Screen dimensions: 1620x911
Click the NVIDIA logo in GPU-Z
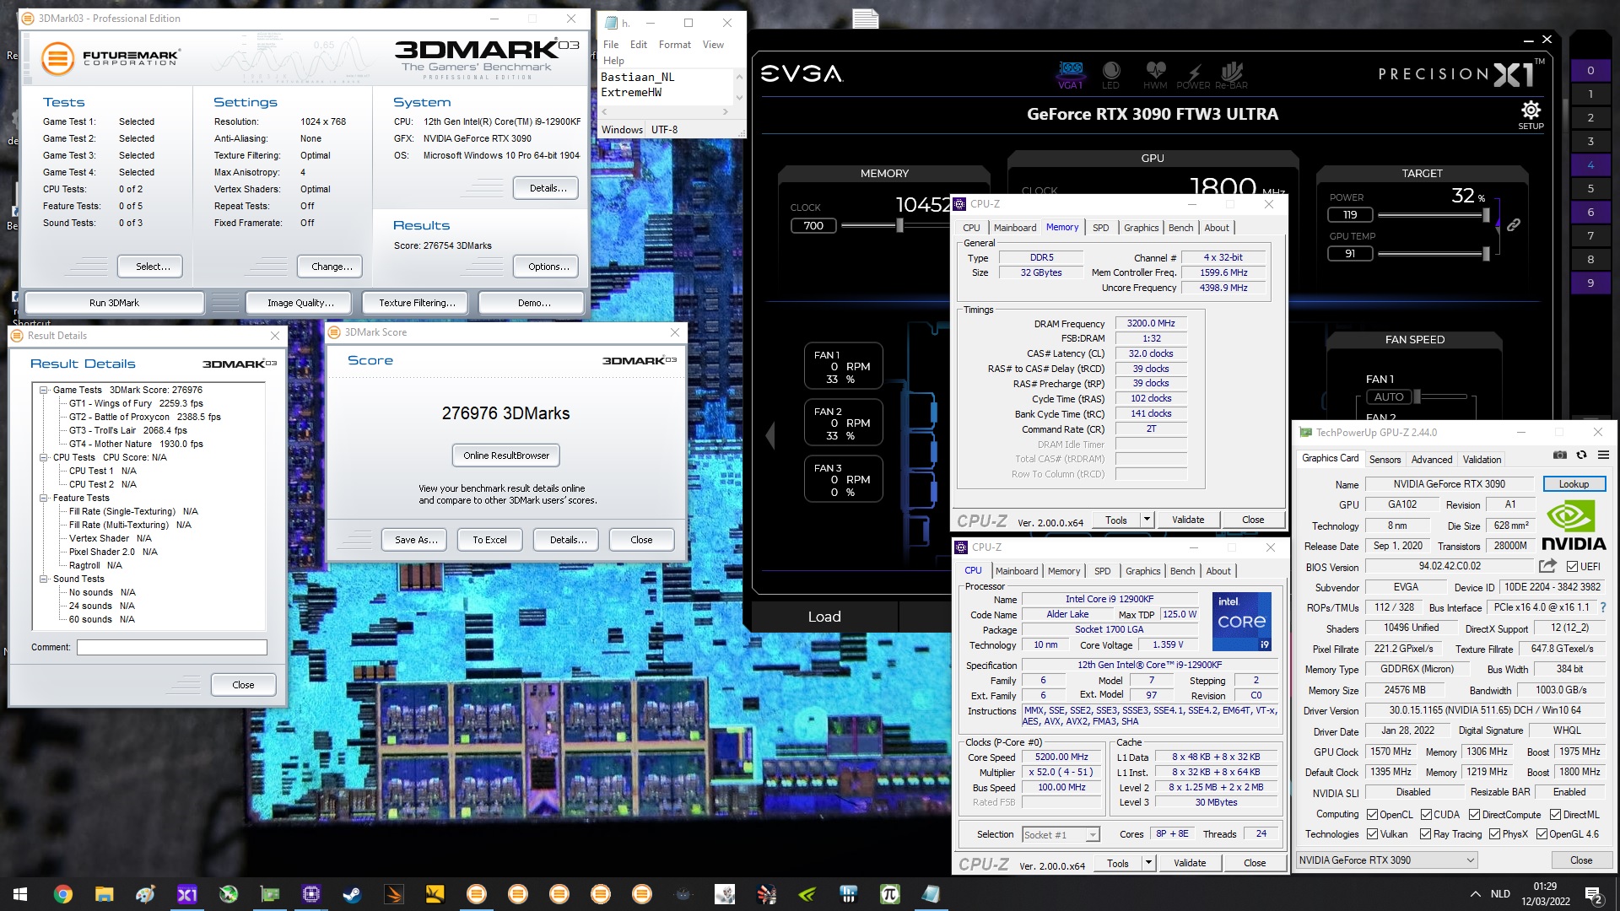coord(1574,526)
